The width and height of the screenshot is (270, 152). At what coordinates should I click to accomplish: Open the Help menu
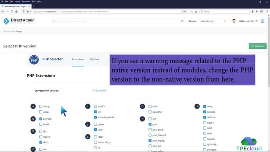(x=39, y=1)
